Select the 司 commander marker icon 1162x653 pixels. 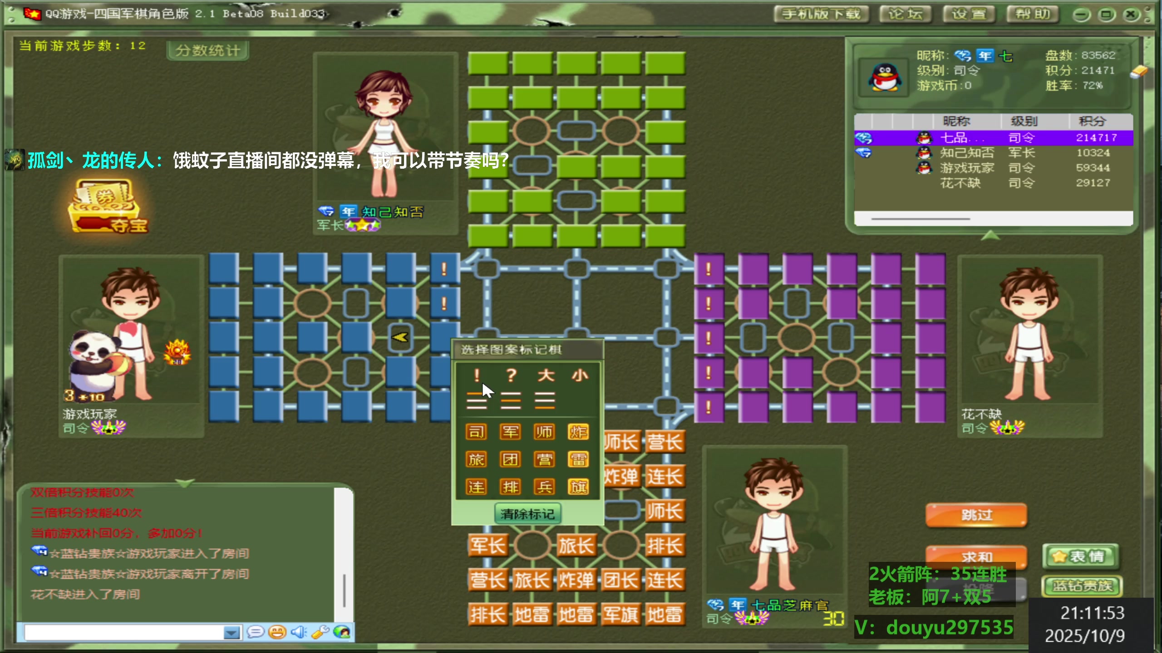tap(476, 431)
